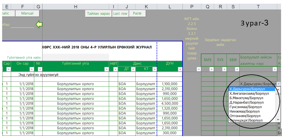Open the Он сар column filter dropdown
Viewport: 285px width, 140px height.
(31, 69)
